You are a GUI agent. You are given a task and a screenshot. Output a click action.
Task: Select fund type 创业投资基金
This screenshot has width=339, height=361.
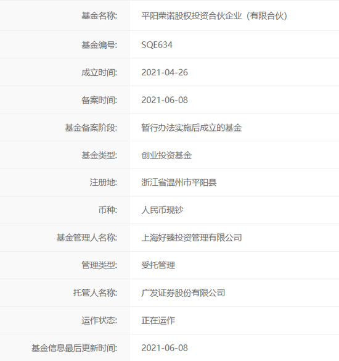click(x=166, y=155)
